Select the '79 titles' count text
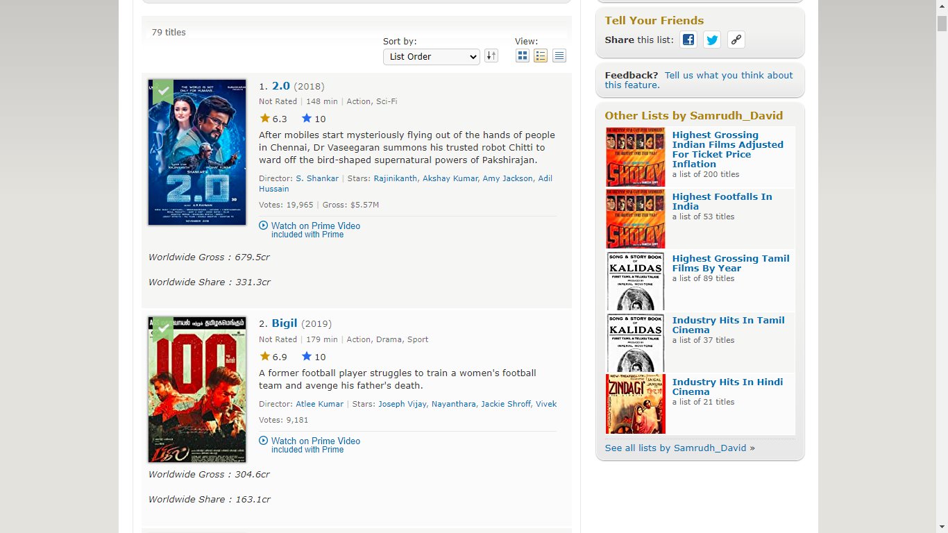 (169, 33)
